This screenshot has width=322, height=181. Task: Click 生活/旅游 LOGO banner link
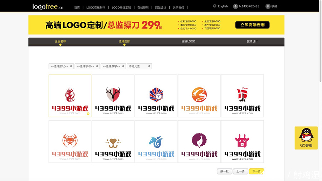point(212,21)
